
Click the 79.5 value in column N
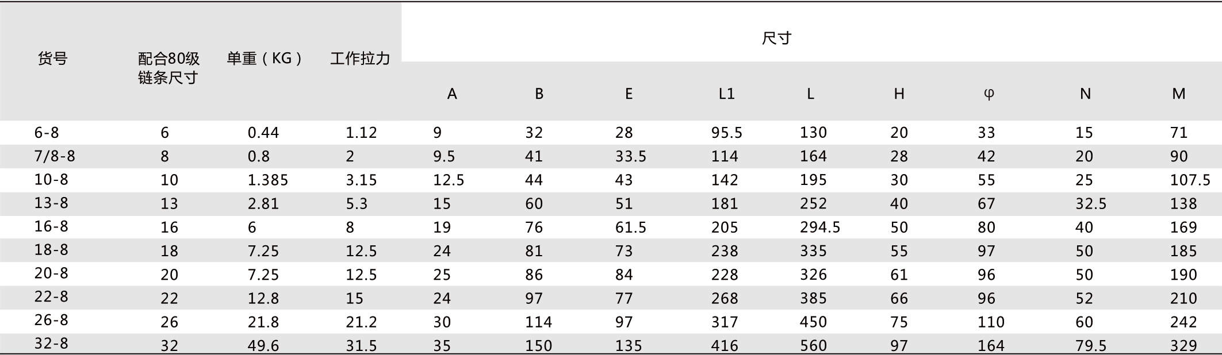[x=1091, y=346]
